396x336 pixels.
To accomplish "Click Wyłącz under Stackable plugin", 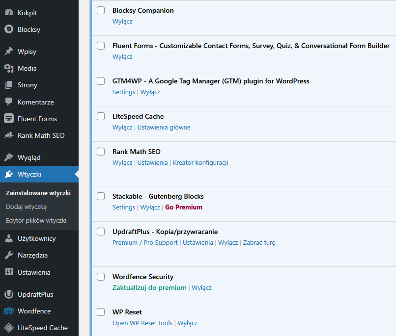I will [x=150, y=207].
